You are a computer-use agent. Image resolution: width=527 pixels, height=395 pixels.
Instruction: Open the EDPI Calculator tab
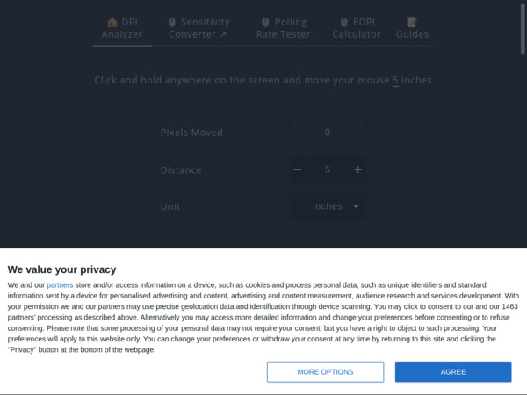coord(357,28)
